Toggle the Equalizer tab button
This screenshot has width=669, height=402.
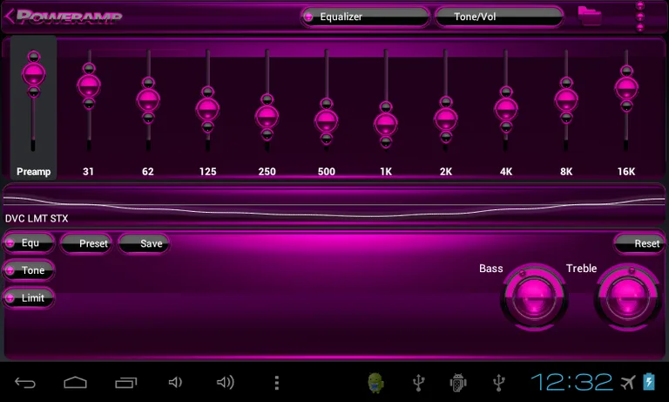pyautogui.click(x=365, y=17)
